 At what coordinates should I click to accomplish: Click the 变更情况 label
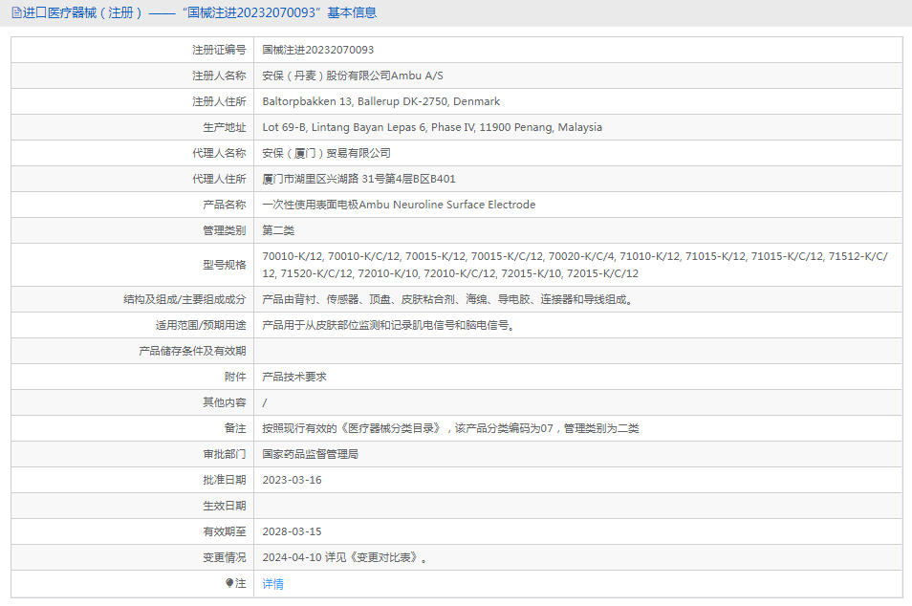(x=225, y=557)
